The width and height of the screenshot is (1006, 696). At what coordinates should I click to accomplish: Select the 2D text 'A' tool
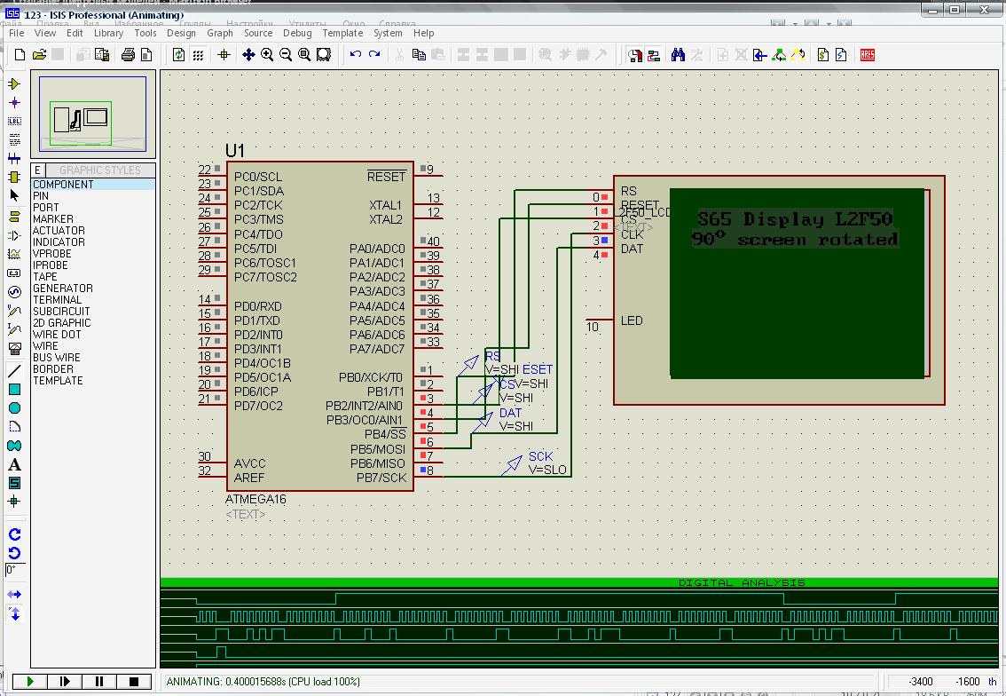click(x=14, y=464)
